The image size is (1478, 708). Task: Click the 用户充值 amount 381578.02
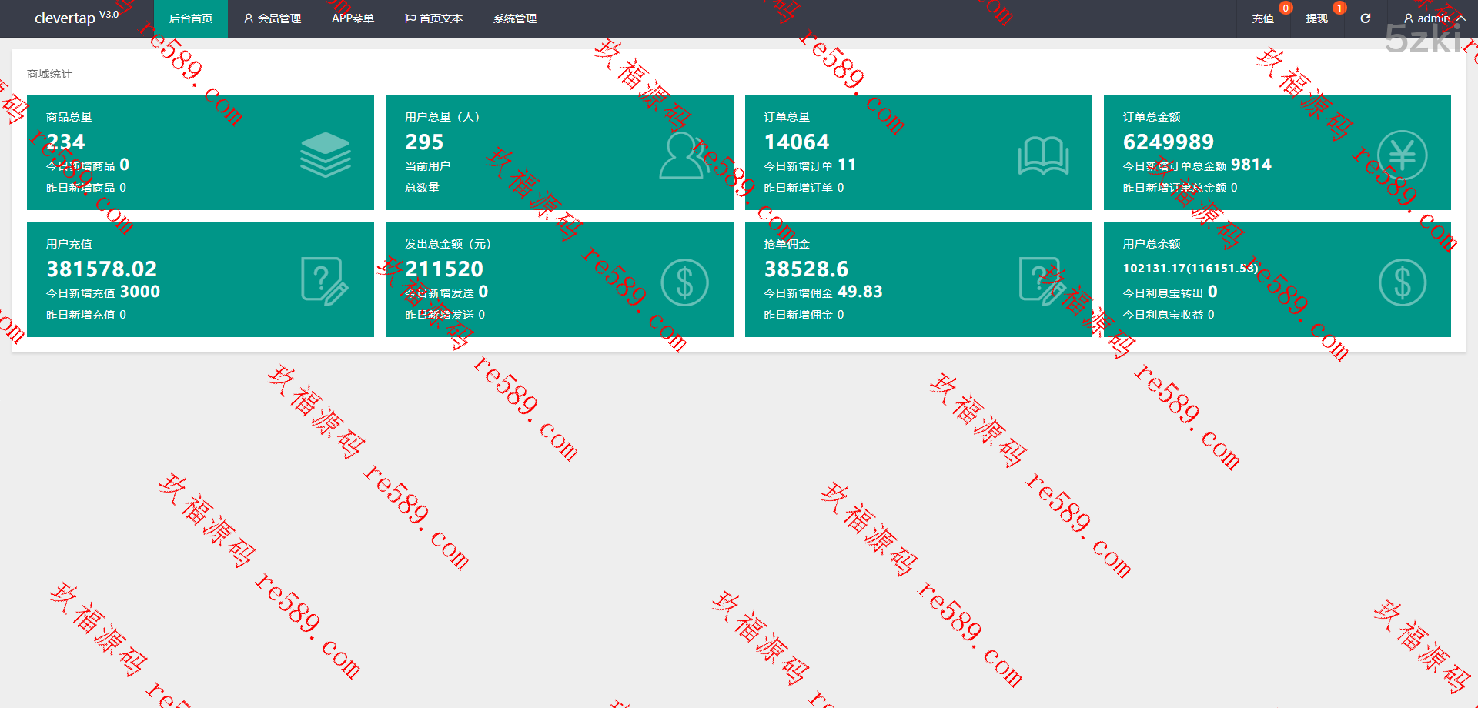pyautogui.click(x=102, y=269)
